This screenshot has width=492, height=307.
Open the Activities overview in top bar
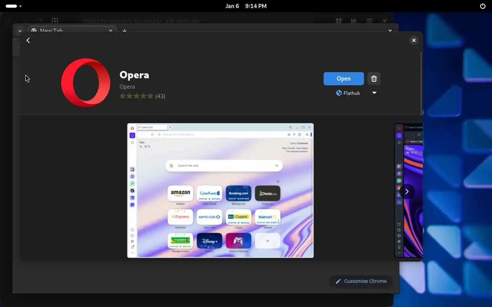click(x=14, y=6)
